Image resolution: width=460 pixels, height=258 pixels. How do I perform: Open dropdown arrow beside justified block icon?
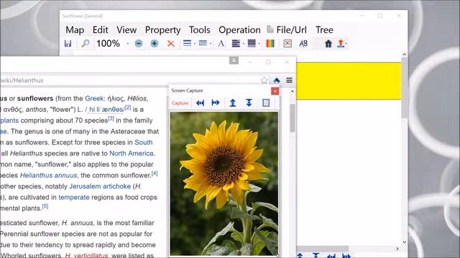coord(259,44)
